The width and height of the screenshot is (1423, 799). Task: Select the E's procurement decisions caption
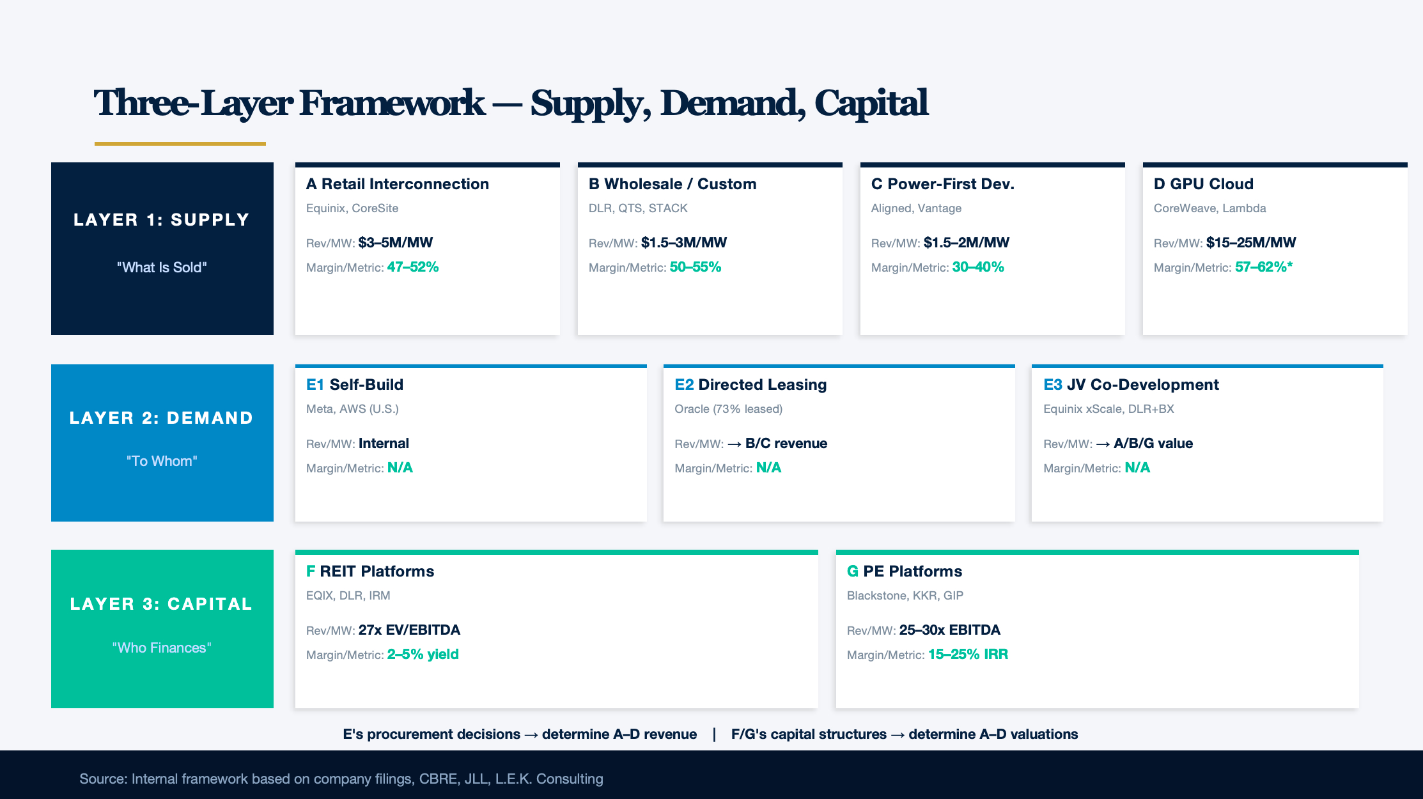click(x=520, y=734)
